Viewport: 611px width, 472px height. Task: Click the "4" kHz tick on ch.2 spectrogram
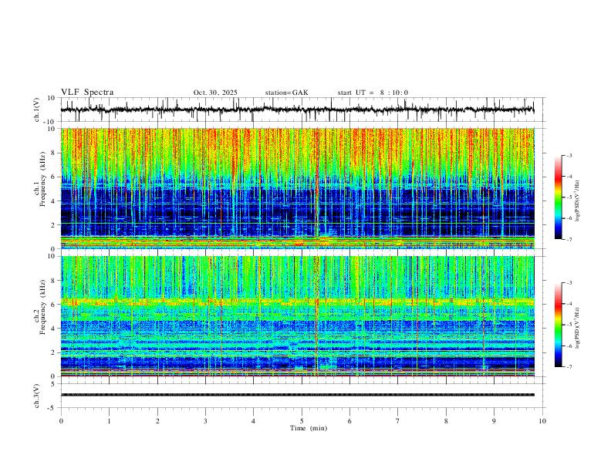point(52,329)
